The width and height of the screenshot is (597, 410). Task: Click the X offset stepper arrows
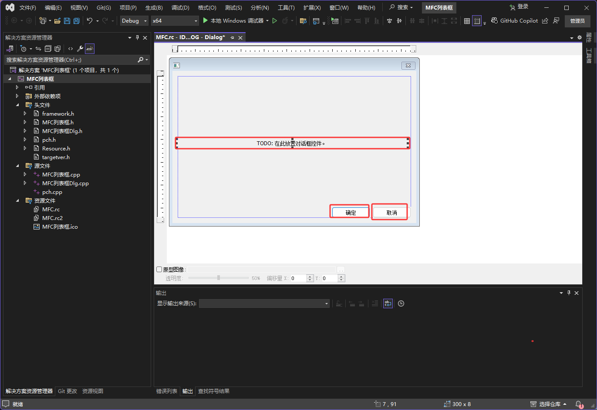(x=310, y=278)
